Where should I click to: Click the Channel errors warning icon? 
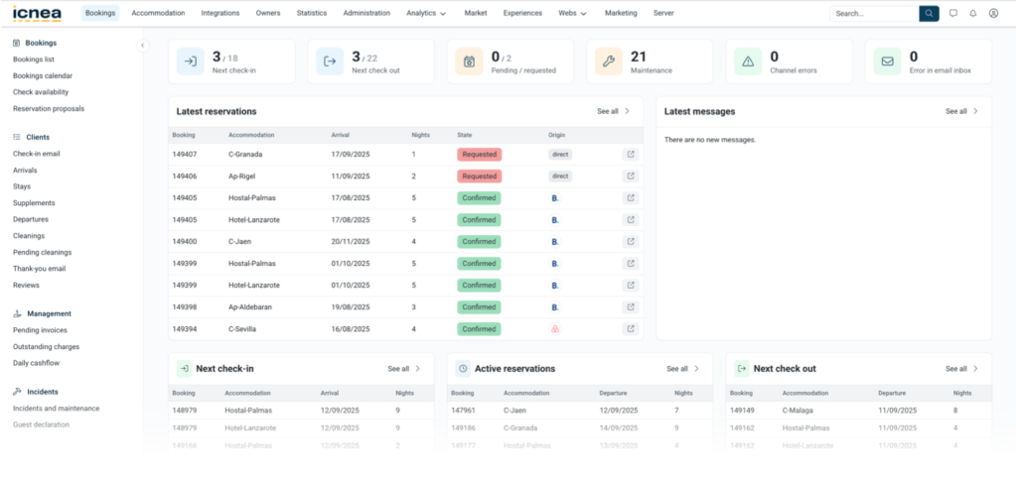[748, 61]
